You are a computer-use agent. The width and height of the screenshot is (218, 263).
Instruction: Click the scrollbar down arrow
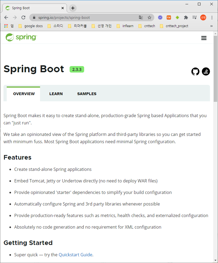click(215, 260)
